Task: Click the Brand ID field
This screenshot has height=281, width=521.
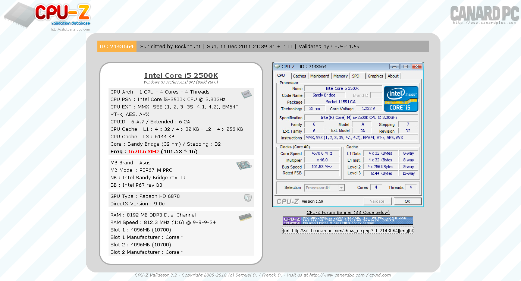Action: (x=376, y=95)
